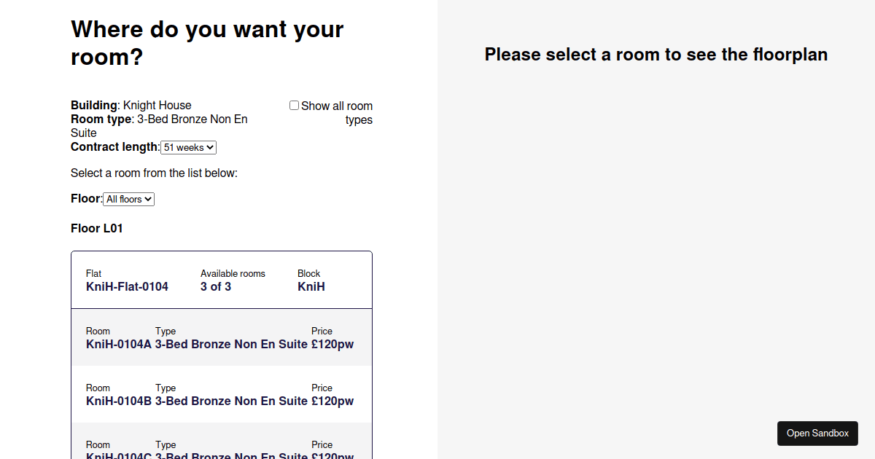This screenshot has height=459, width=875.
Task: Enable the Show all room types checkbox
Action: click(294, 106)
